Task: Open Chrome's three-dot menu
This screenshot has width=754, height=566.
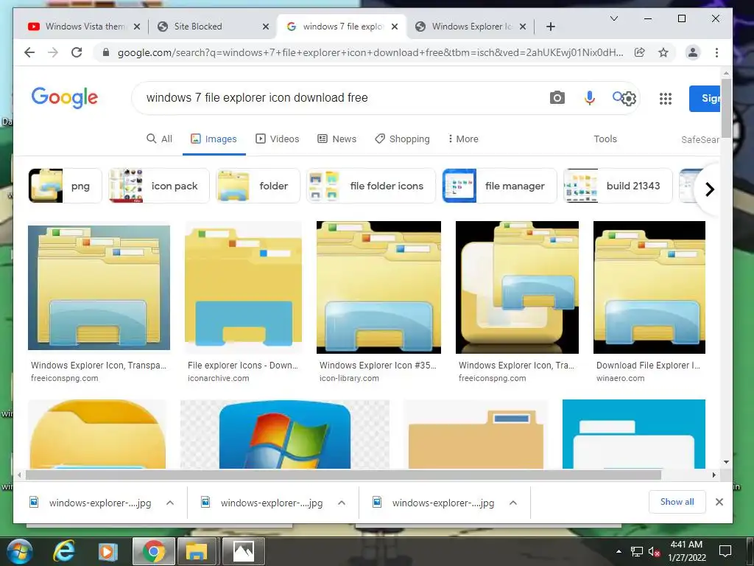Action: pyautogui.click(x=716, y=52)
